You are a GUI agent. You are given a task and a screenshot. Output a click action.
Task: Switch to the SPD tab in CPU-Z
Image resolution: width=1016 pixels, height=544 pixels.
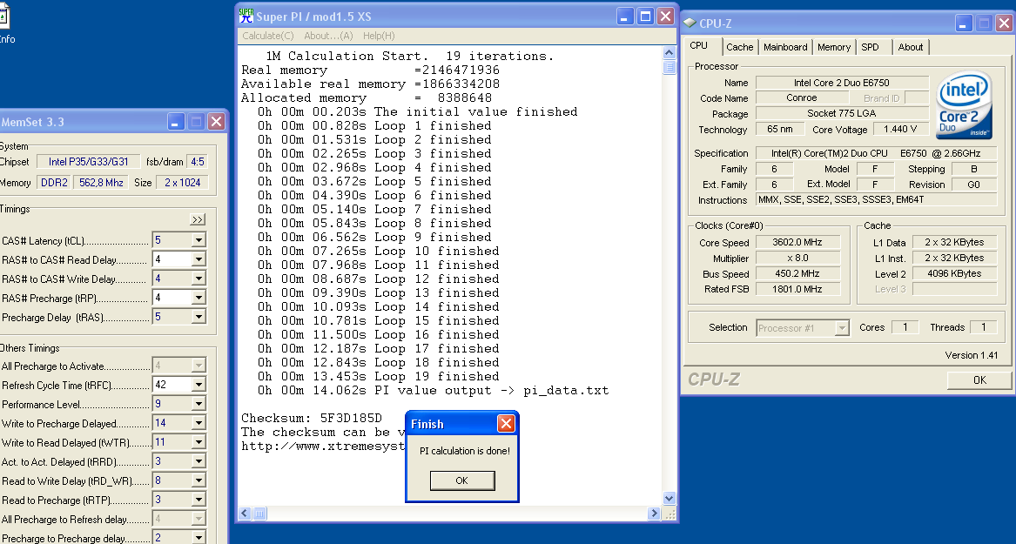[x=871, y=47]
